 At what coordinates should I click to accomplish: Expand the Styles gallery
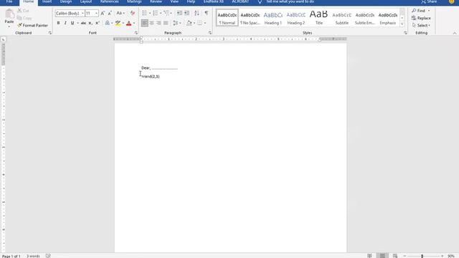[402, 24]
